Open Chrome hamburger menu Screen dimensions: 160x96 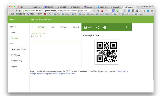pos(152,11)
